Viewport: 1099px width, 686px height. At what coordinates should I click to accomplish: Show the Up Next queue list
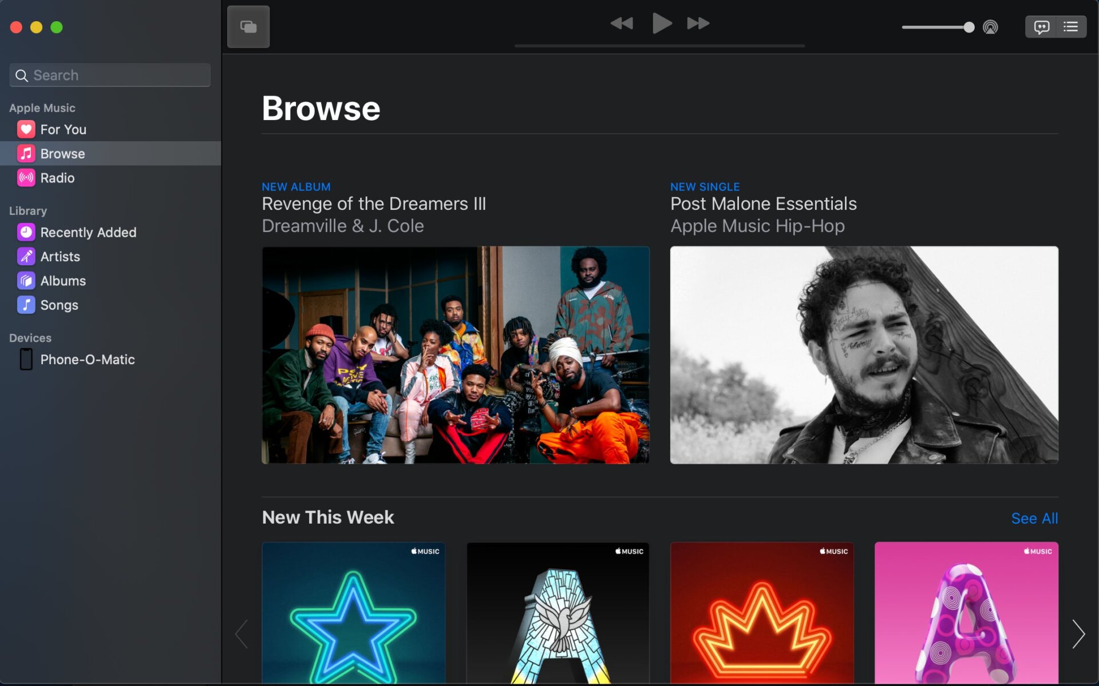tap(1069, 26)
